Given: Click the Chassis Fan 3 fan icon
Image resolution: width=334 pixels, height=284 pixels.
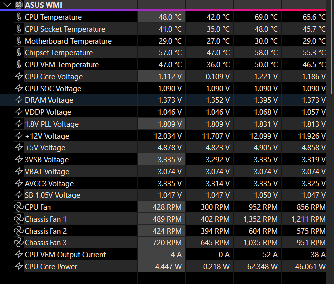Looking at the screenshot, I should (x=18, y=242).
